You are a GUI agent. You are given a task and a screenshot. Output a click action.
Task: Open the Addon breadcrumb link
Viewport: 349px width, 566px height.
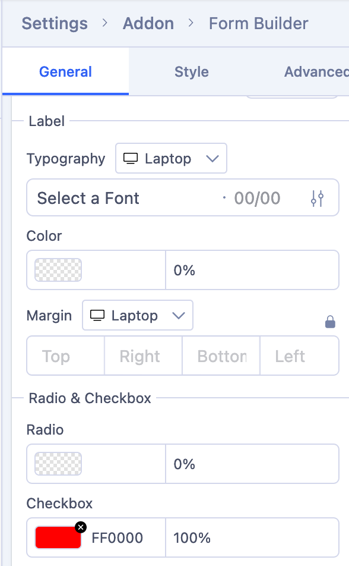[x=148, y=23]
